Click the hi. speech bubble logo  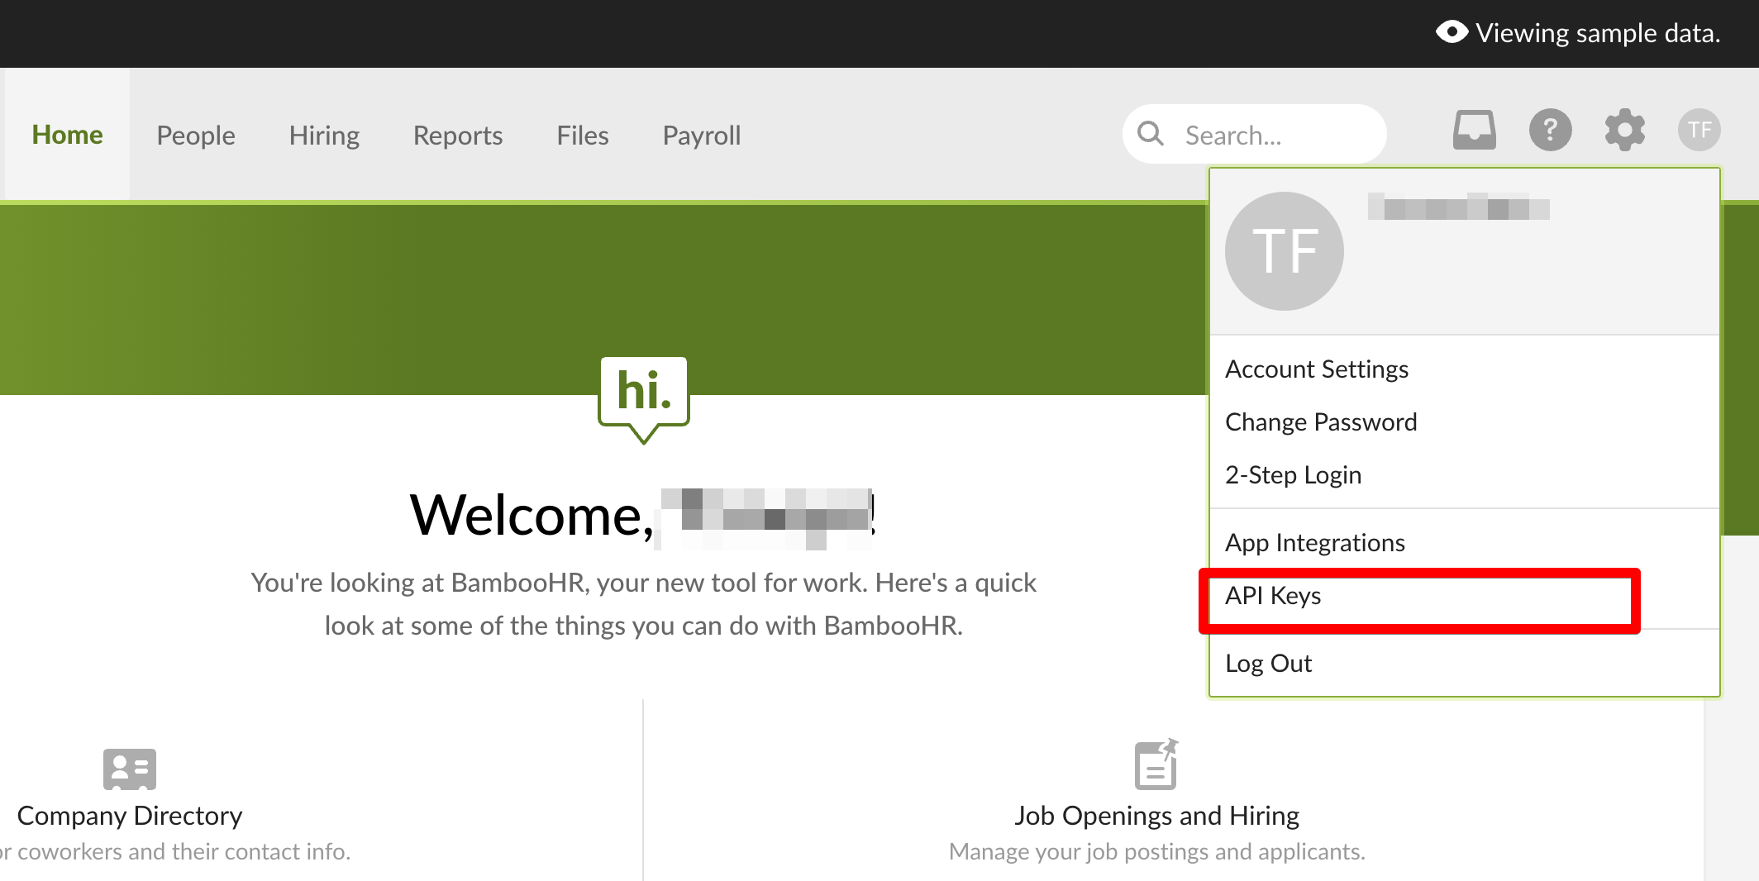point(644,396)
